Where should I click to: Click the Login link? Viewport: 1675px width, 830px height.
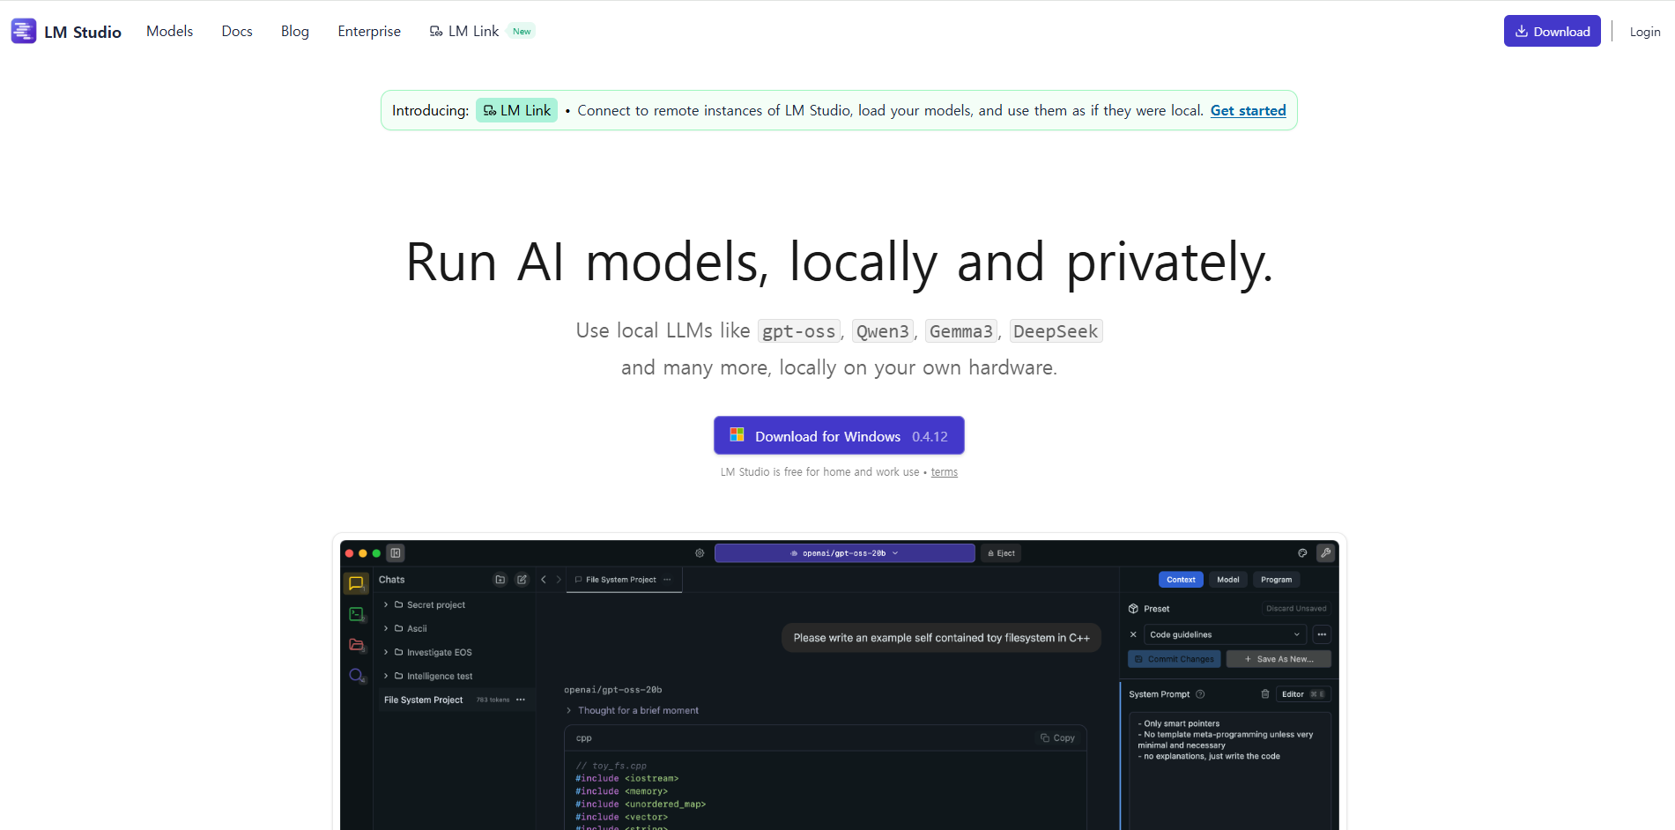coord(1645,32)
